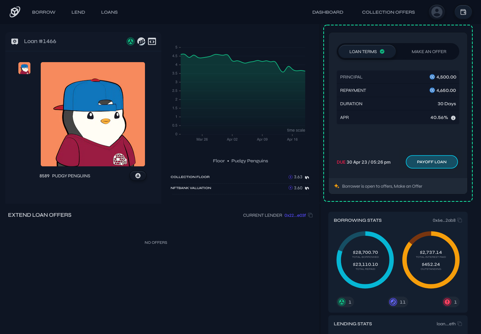Click the green active loans badge
The height and width of the screenshot is (334, 481).
point(345,302)
